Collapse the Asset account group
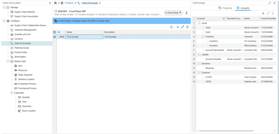This screenshot has width=279, height=134. tap(199, 23)
